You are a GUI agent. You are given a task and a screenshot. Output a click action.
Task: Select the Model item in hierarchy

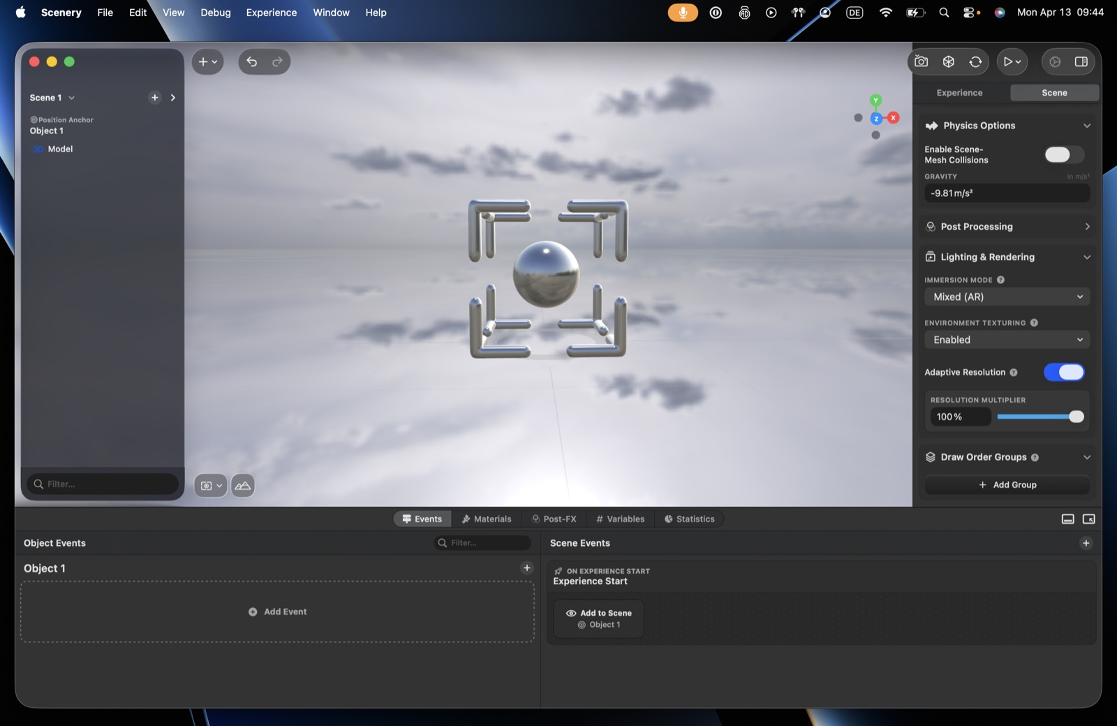point(60,149)
